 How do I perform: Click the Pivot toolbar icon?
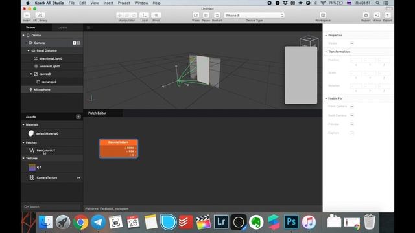(156, 15)
